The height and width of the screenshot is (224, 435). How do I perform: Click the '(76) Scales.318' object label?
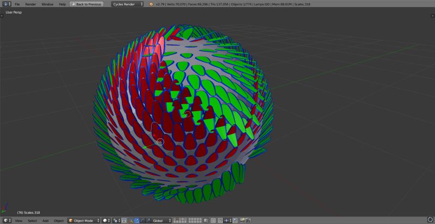point(28,213)
